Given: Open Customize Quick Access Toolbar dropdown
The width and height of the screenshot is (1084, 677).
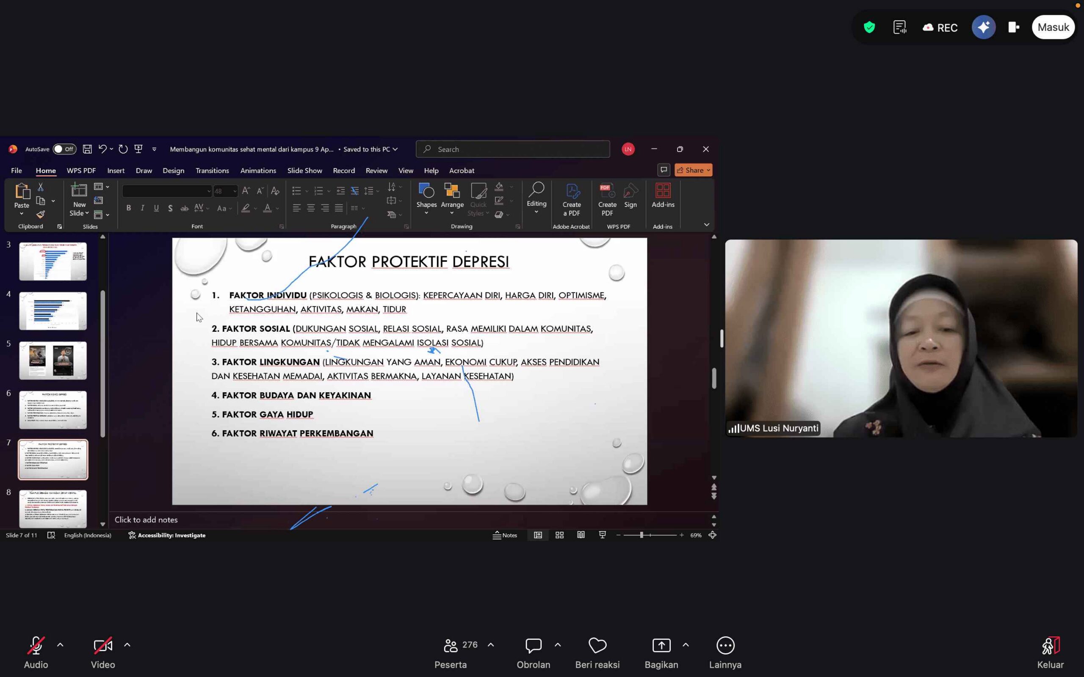Looking at the screenshot, I should click(154, 149).
